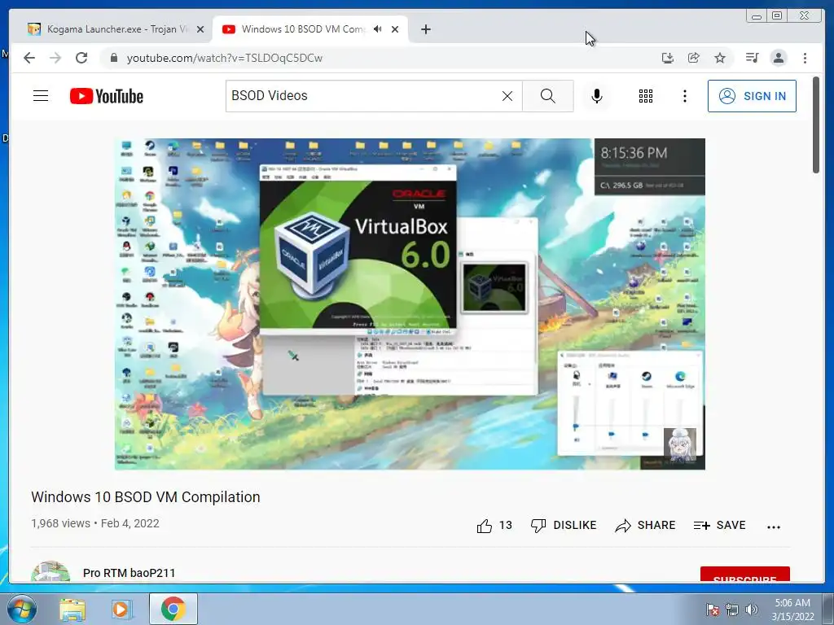Click the site lock icon in address bar

click(114, 58)
